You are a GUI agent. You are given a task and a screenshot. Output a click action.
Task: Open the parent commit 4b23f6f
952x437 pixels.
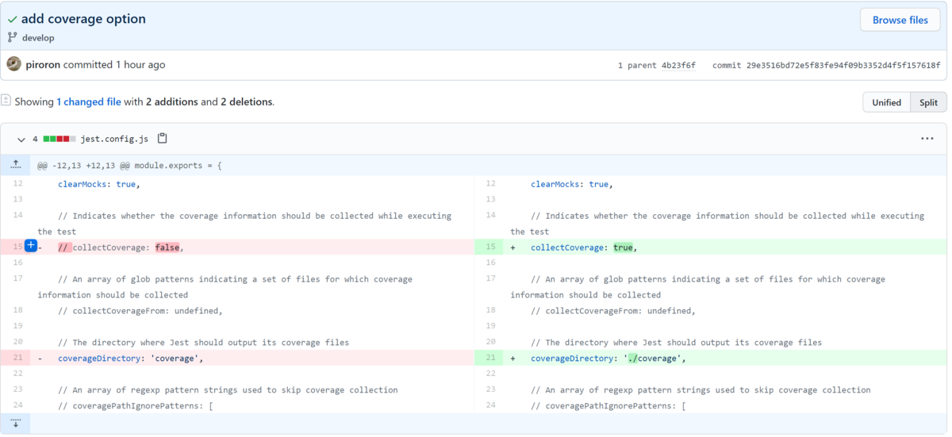click(678, 65)
